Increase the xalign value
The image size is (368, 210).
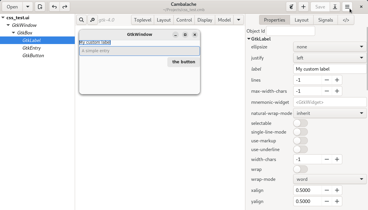(x=337, y=190)
